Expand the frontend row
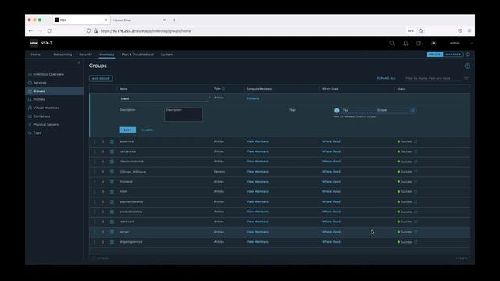Screen dimensions: 500x281 click(x=103, y=182)
